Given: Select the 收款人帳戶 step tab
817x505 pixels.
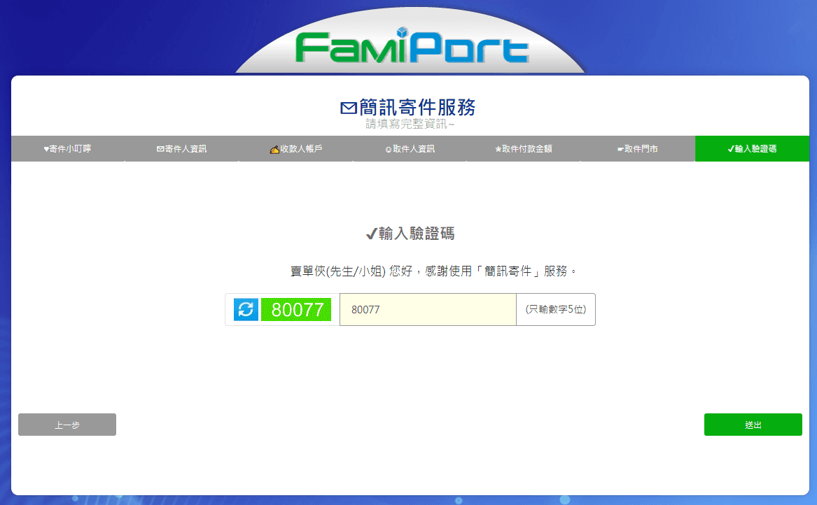Looking at the screenshot, I should pos(296,149).
